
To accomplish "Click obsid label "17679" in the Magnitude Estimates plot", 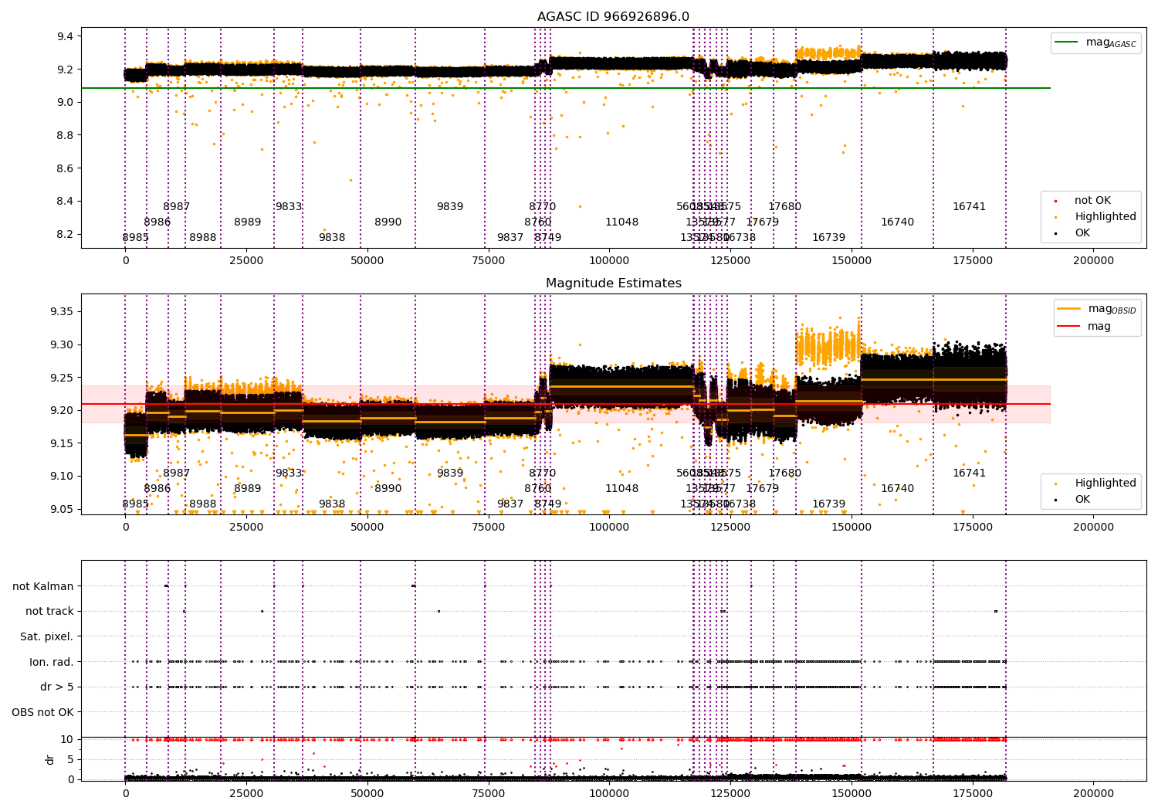I will point(763,489).
